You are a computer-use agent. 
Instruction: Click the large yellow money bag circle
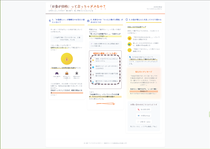[67, 59]
